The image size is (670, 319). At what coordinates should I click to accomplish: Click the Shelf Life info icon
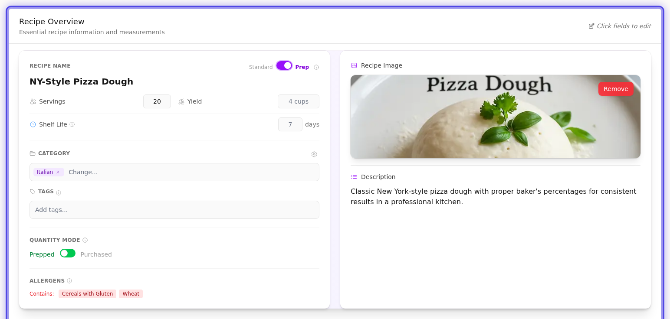[x=73, y=124]
